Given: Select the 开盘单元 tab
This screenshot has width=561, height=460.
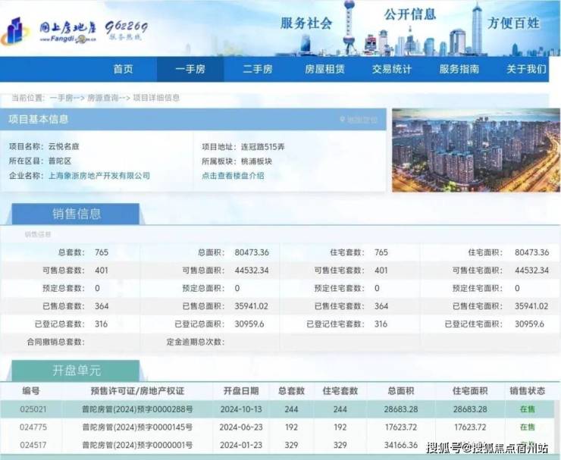Looking at the screenshot, I should [76, 371].
